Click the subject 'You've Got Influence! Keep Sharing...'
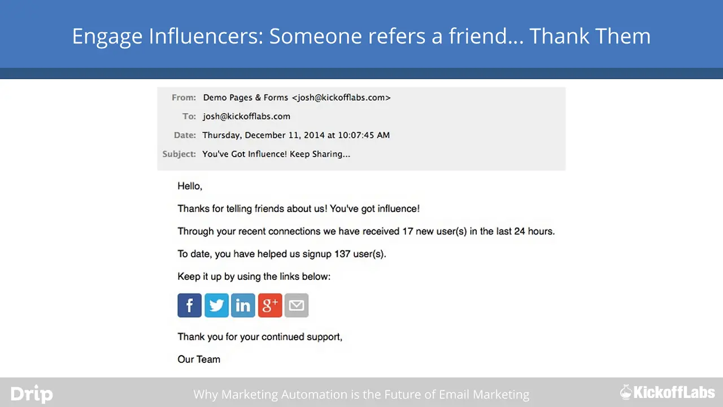 276,154
